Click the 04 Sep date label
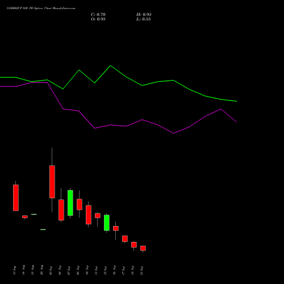The width and height of the screenshot is (284, 284). pyautogui.click(x=60, y=270)
